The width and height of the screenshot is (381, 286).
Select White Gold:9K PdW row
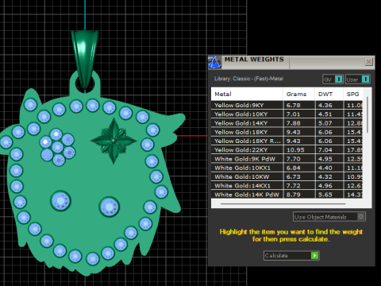(x=287, y=159)
